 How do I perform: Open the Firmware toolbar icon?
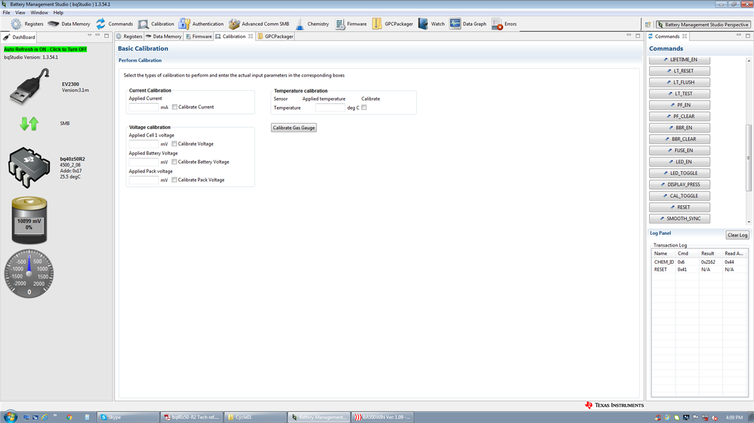tap(340, 24)
